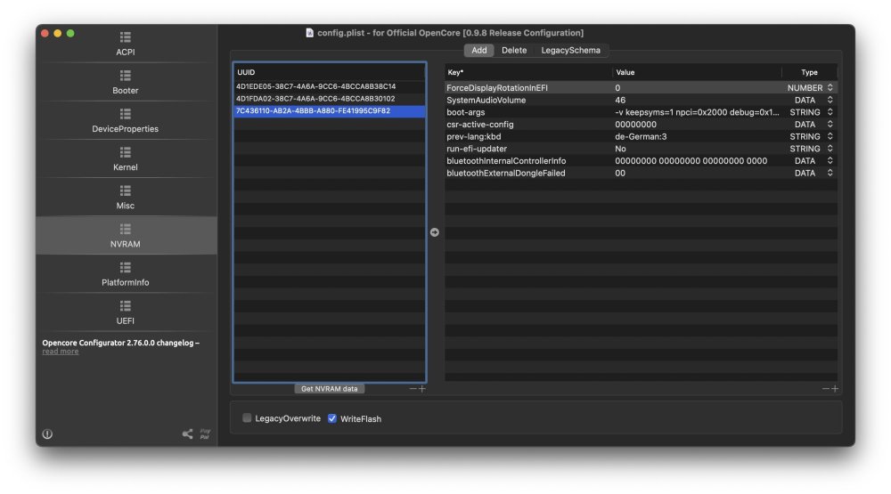This screenshot has width=891, height=494.
Task: Open the DeviceProperties section icon
Action: [x=125, y=114]
